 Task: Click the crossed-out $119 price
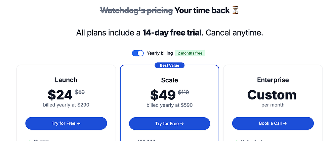(183, 92)
